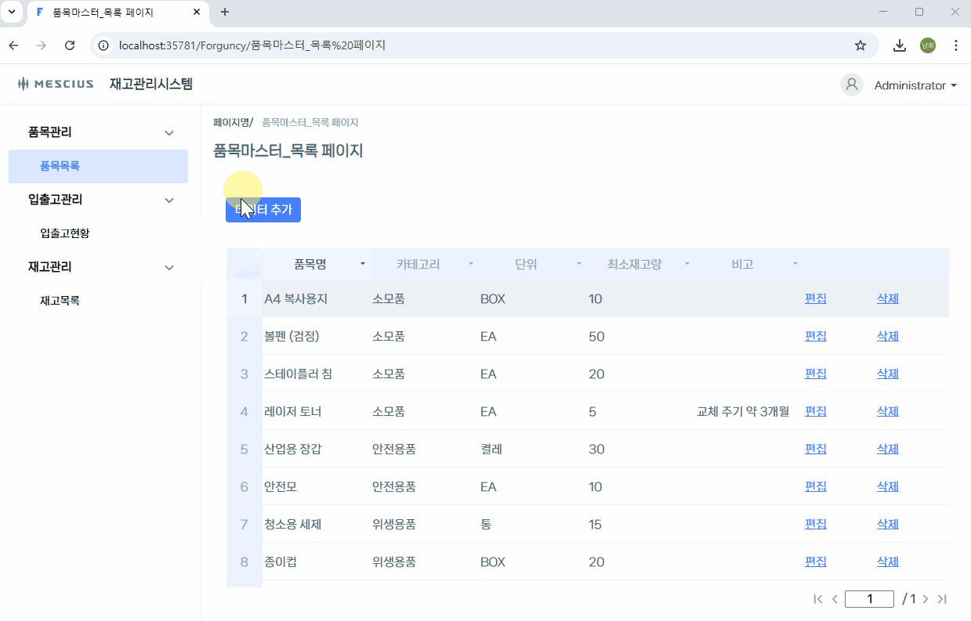Open 입출고현황 in the sidebar
The image size is (971, 621).
71,233
